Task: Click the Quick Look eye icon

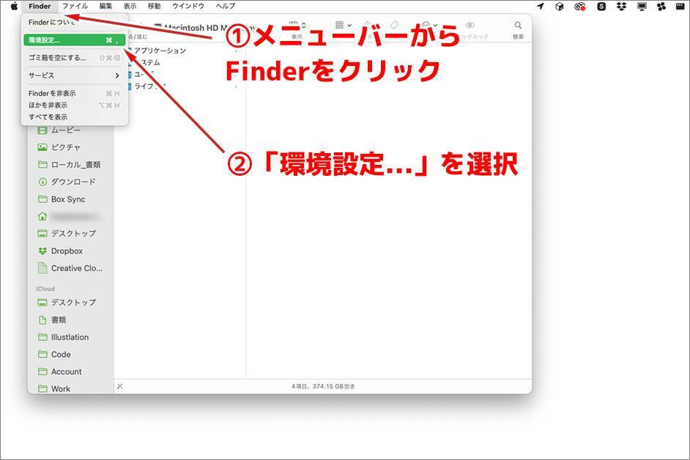Action: coord(470,25)
